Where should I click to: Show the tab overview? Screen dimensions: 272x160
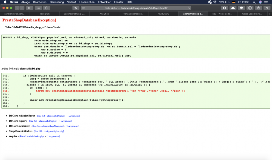267,8
